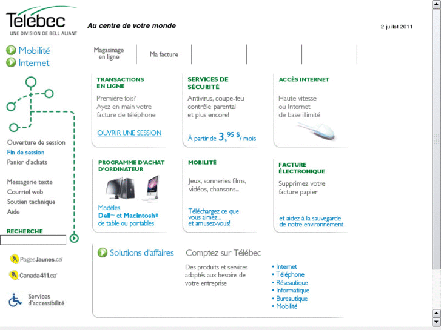Click the Réseautique business link
The width and height of the screenshot is (441, 330).
[x=292, y=283]
